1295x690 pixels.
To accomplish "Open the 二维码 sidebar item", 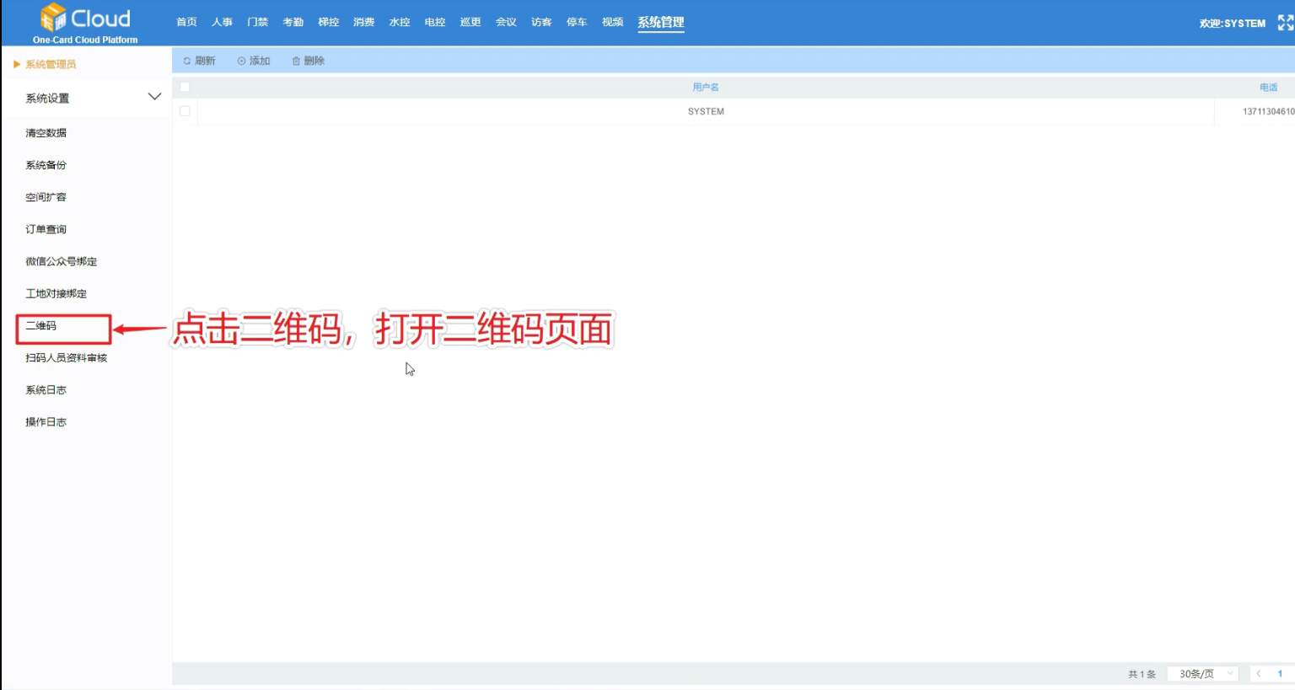I will 41,326.
